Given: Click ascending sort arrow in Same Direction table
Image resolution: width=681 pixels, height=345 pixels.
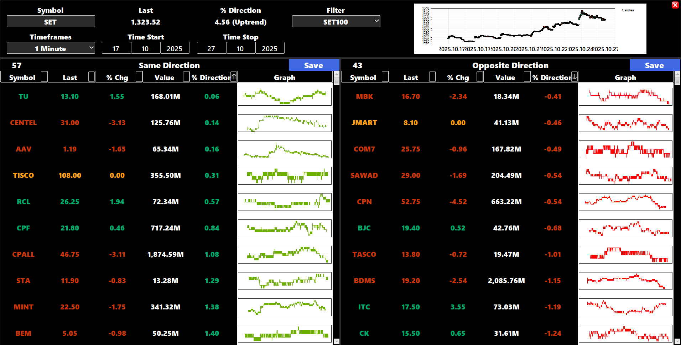Looking at the screenshot, I should pos(234,77).
